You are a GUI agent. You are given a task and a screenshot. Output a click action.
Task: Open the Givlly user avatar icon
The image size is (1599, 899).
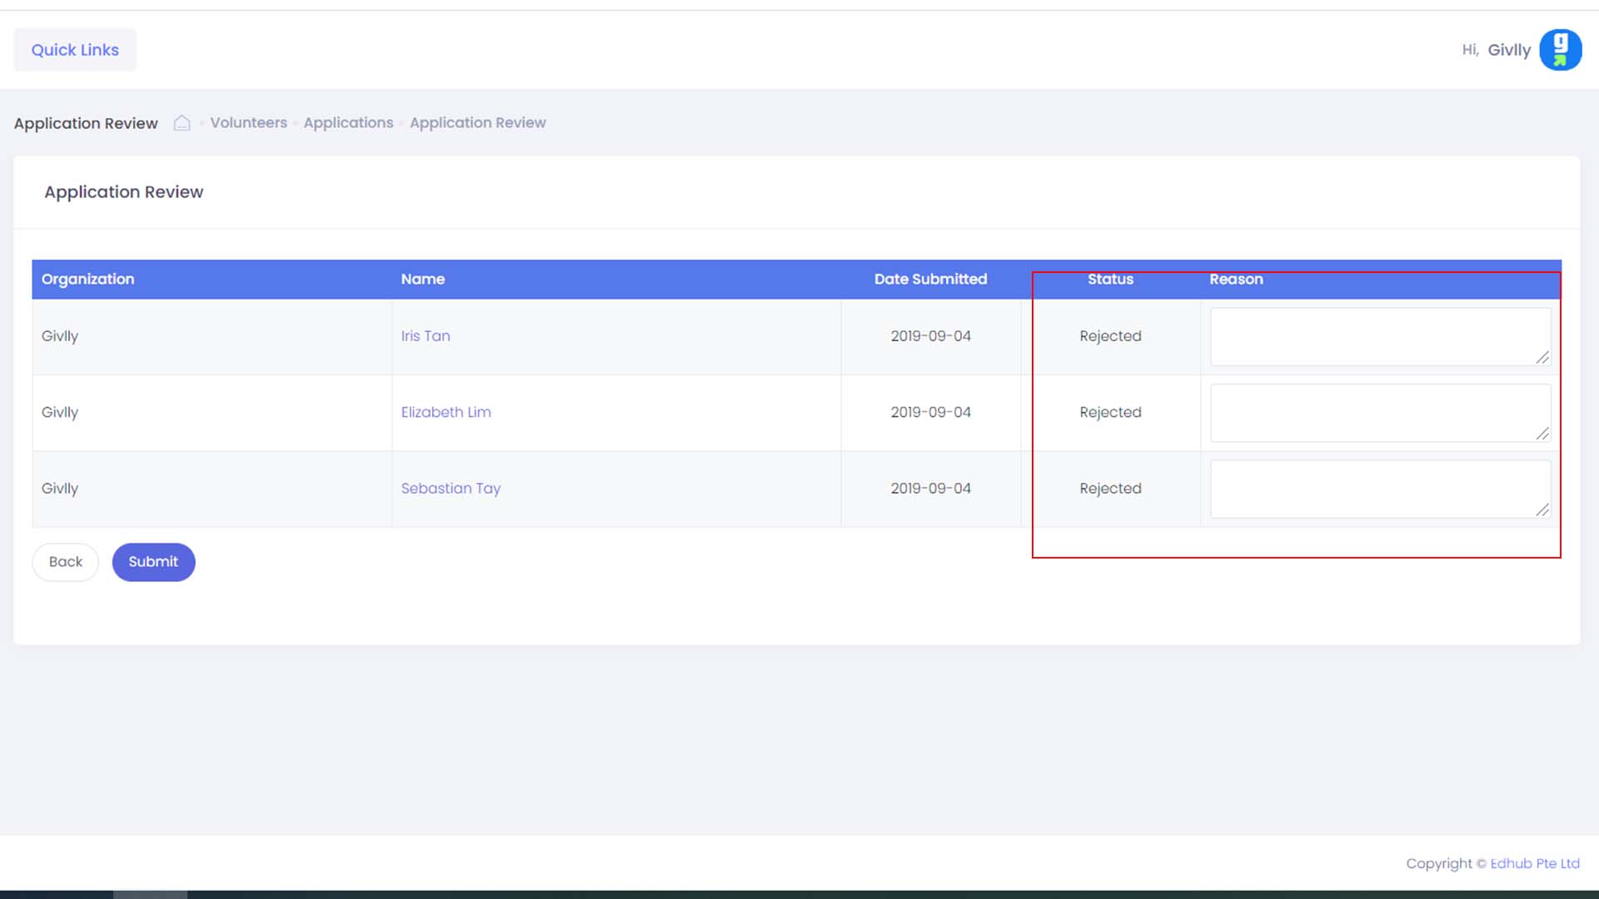pyautogui.click(x=1560, y=50)
